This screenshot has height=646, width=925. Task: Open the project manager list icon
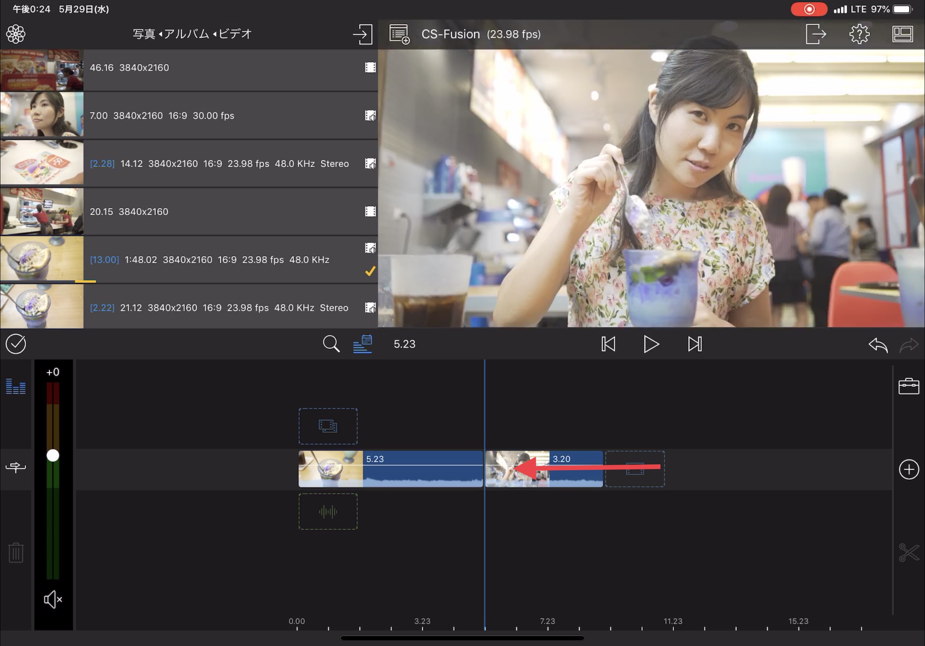click(x=399, y=34)
